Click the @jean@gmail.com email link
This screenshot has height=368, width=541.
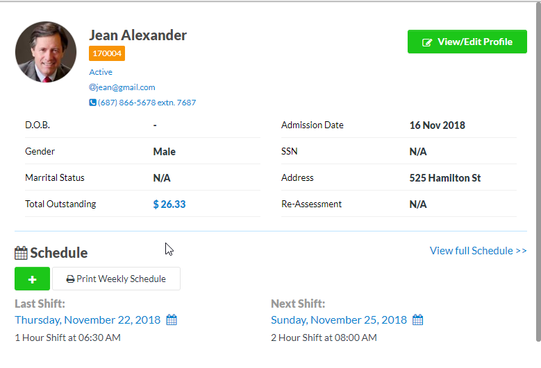pyautogui.click(x=122, y=87)
